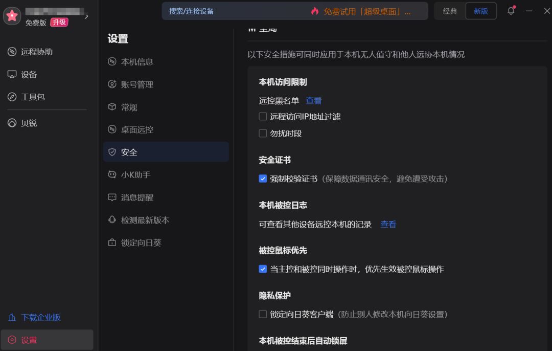This screenshot has height=351, width=552.
Task: Open 账号管理 settings section
Action: click(166, 84)
